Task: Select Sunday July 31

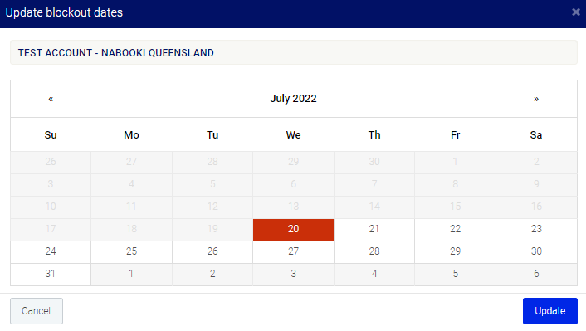Action: pos(51,275)
